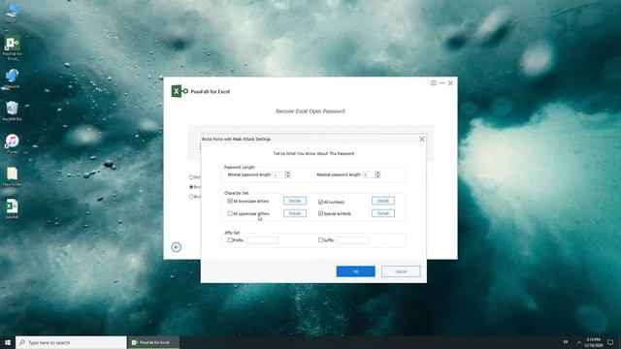The width and height of the screenshot is (621, 349).
Task: Confirm settings with OK button
Action: (356, 271)
